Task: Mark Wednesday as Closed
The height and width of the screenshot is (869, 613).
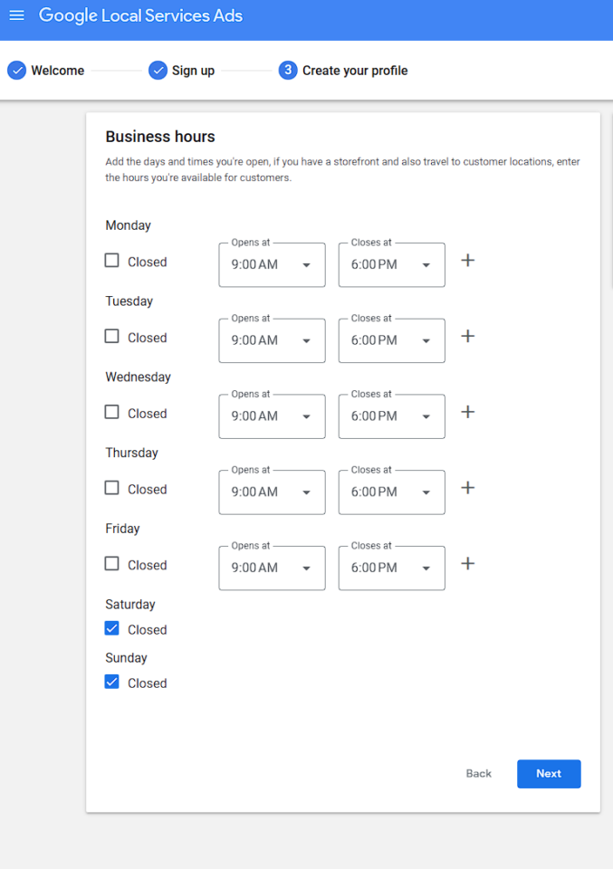Action: tap(112, 413)
